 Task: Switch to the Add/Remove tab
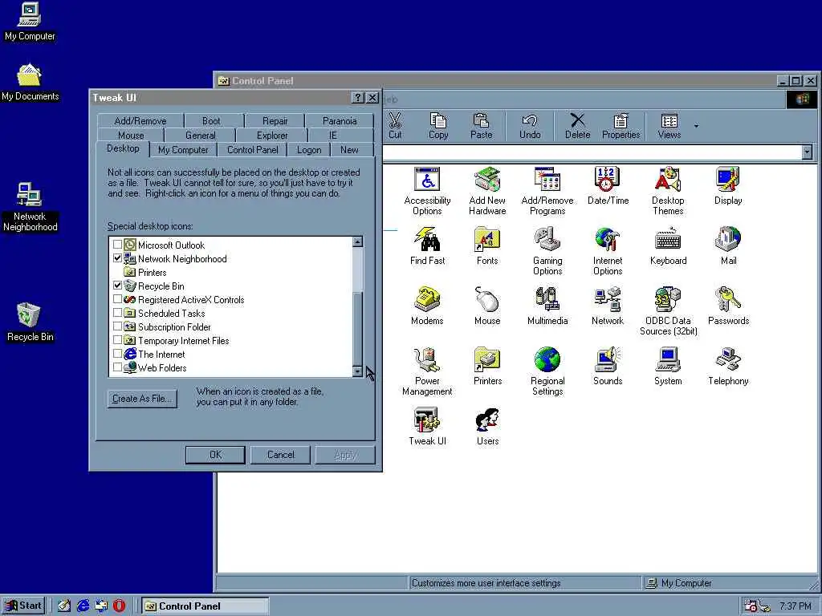point(140,120)
